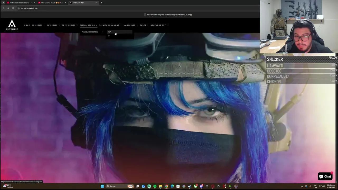Expand the AK SERIES menu
This screenshot has height=190, width=338.
[53, 25]
